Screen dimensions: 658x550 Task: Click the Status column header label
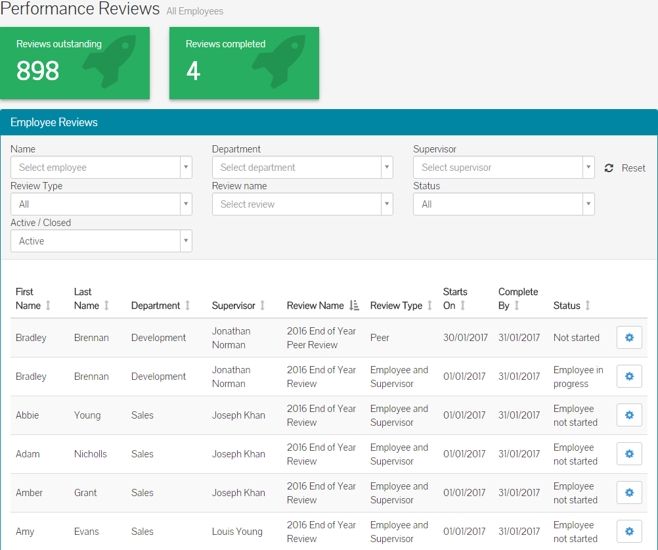pyautogui.click(x=567, y=306)
